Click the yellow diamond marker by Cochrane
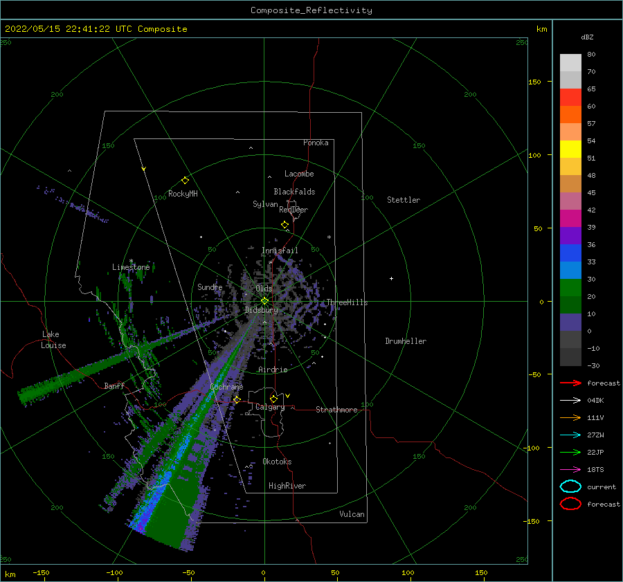This screenshot has height=582, width=623. tap(237, 400)
